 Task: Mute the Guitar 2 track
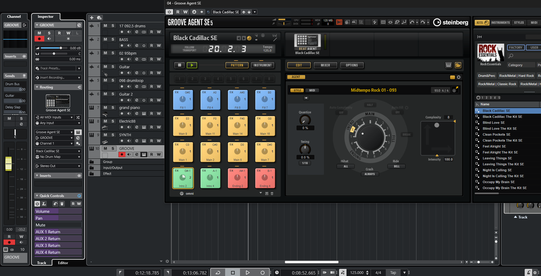105,94
